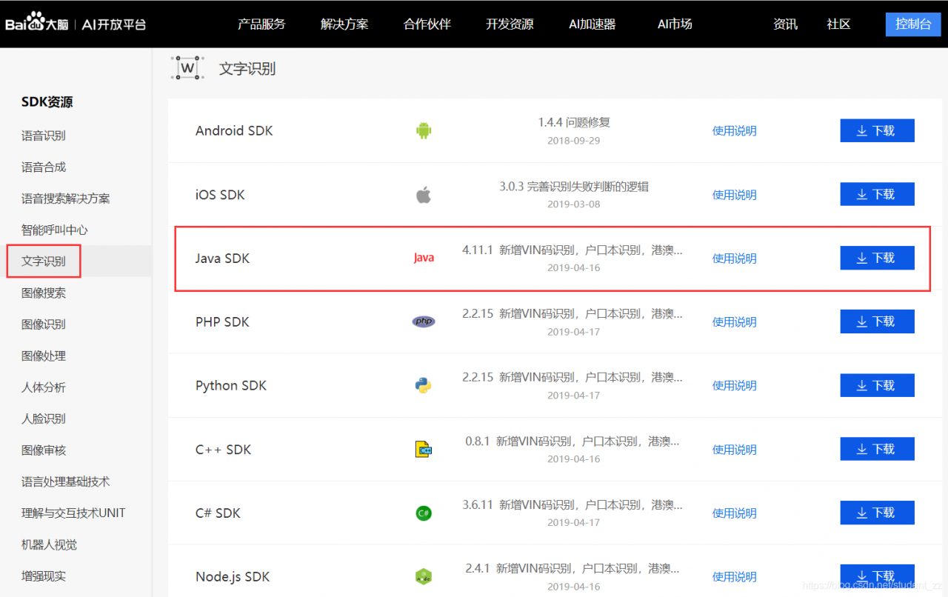This screenshot has width=948, height=597.
Task: Download the iOS SDK
Action: pyautogui.click(x=877, y=194)
